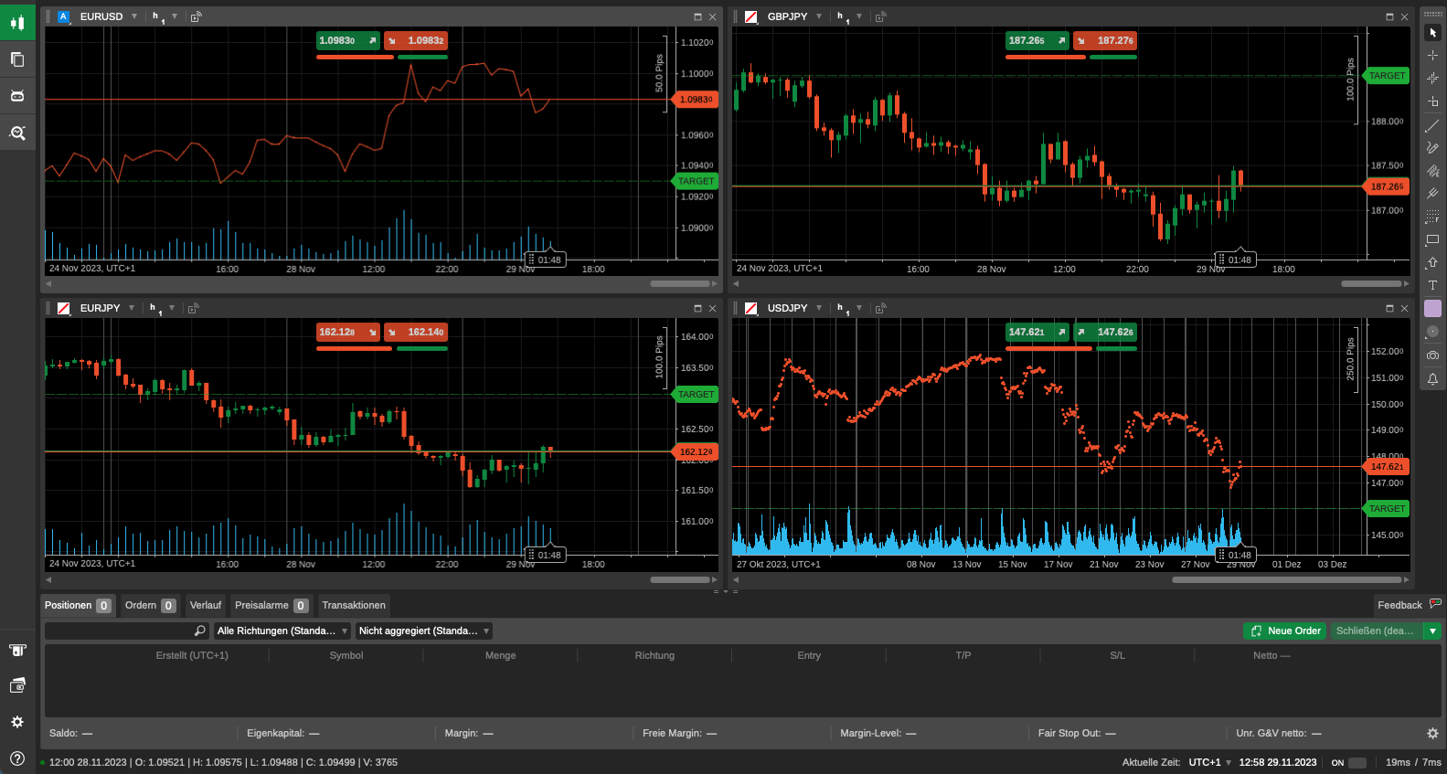Select the crosshair tool below the pointer

[1432, 56]
